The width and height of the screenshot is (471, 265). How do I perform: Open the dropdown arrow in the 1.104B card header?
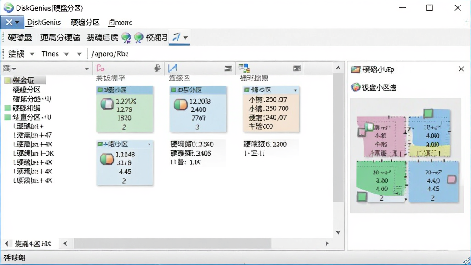[149, 144]
